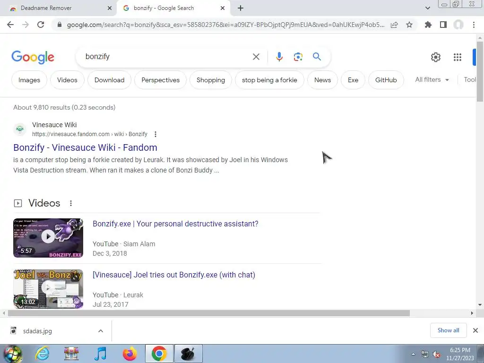The image size is (484, 363).
Task: Open the Chrome three-dot menu
Action: 474,25
